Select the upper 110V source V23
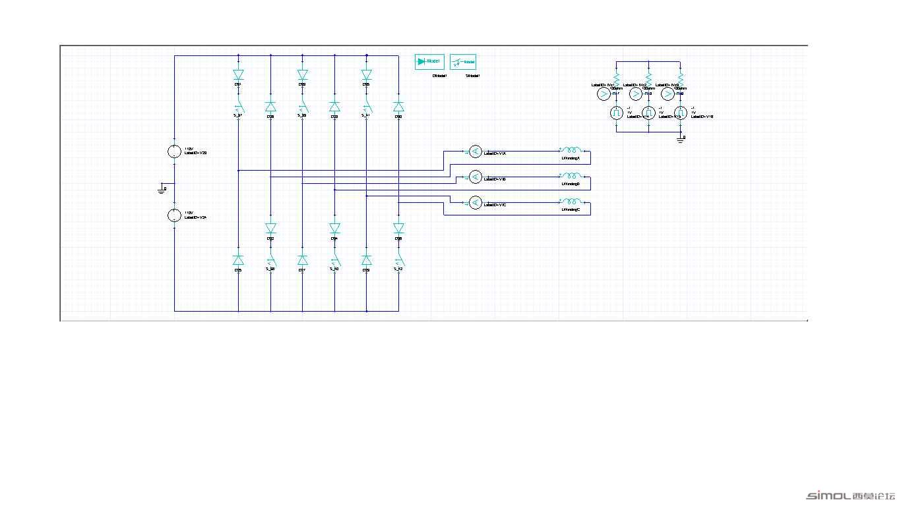Image resolution: width=901 pixels, height=506 pixels. [174, 152]
